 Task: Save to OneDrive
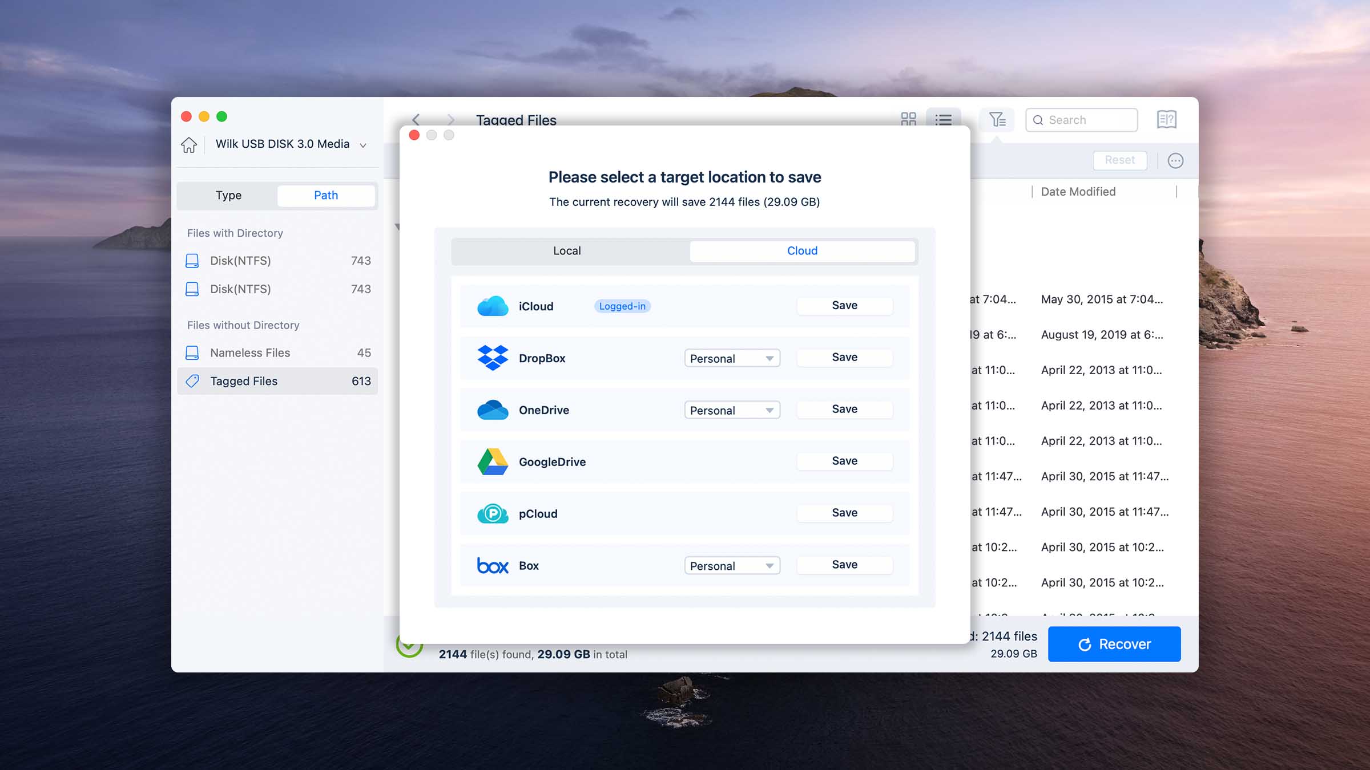pos(844,410)
